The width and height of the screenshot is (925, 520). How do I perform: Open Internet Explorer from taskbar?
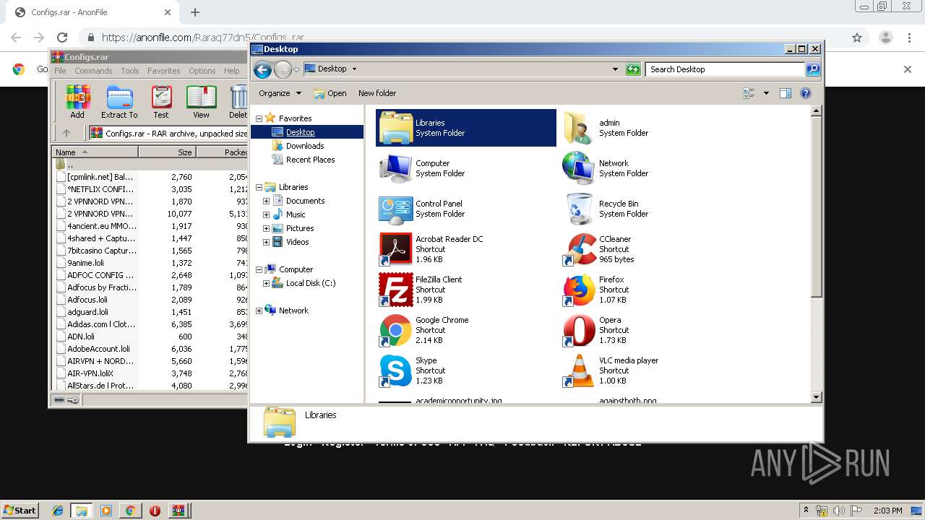click(58, 511)
